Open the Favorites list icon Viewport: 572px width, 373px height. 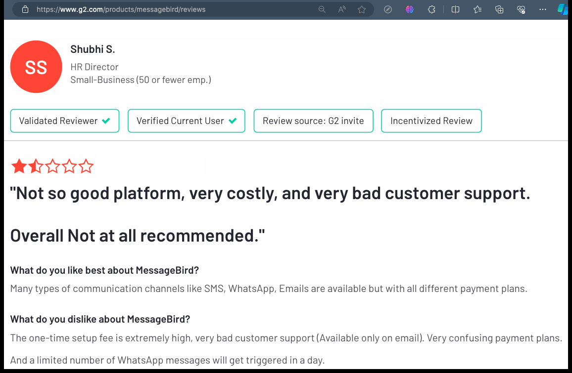coord(477,9)
